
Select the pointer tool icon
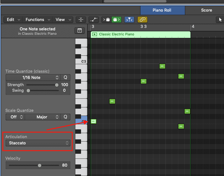coord(220,19)
